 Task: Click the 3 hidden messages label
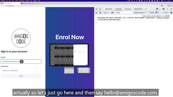(165, 13)
